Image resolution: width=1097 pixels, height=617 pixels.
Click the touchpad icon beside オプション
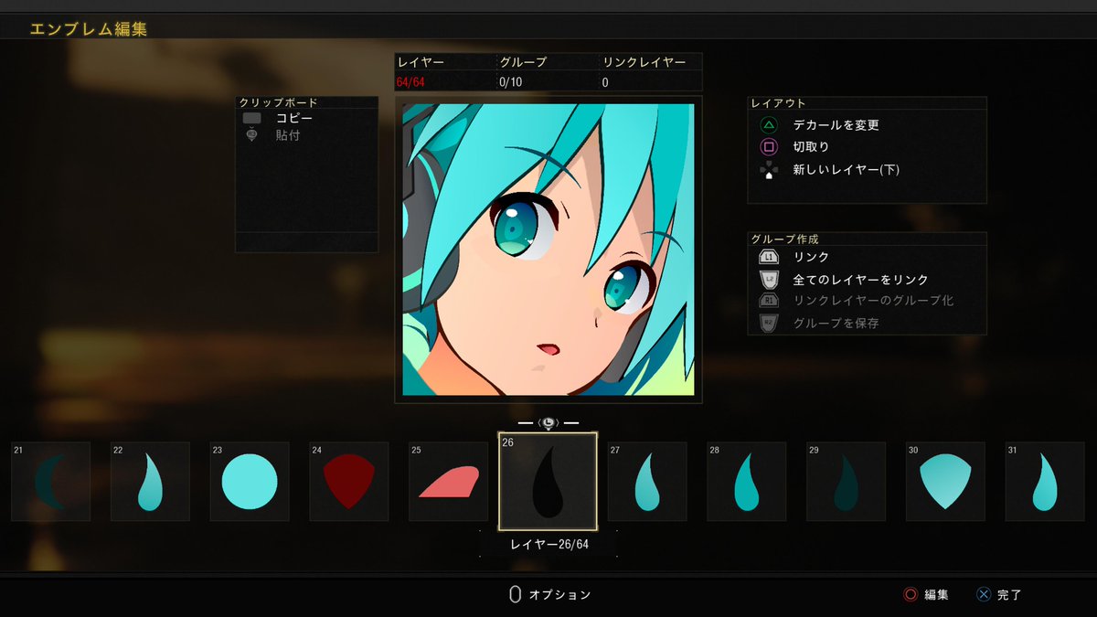click(x=516, y=594)
